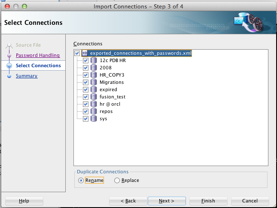
Task: Click the Migrations connection database icon
Action: point(94,82)
